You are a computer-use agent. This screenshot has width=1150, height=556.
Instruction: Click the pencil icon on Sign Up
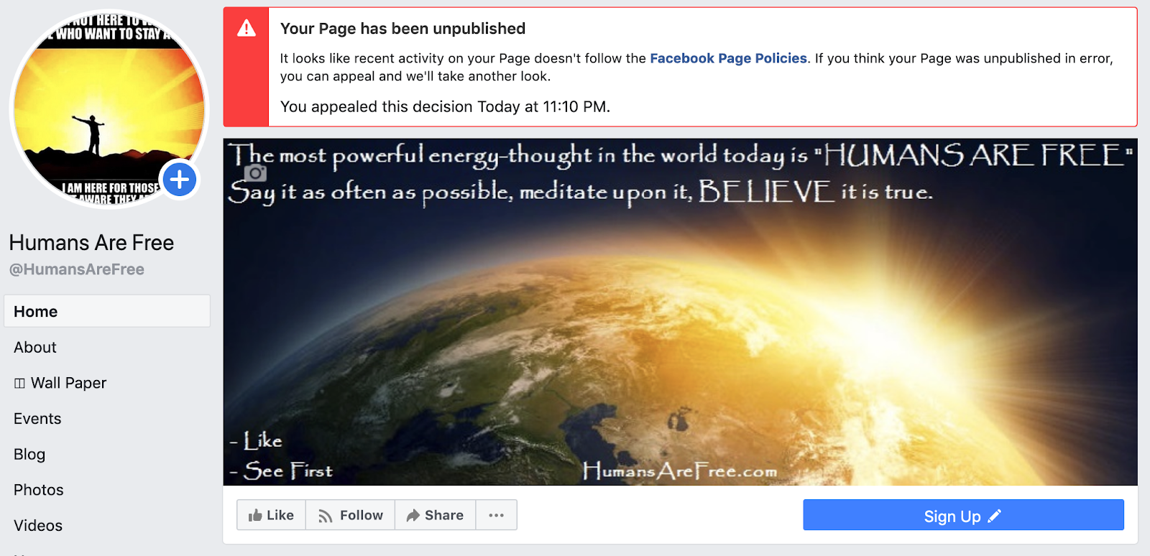[x=995, y=516]
